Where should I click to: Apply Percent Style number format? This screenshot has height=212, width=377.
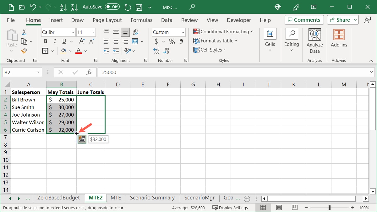(x=172, y=41)
